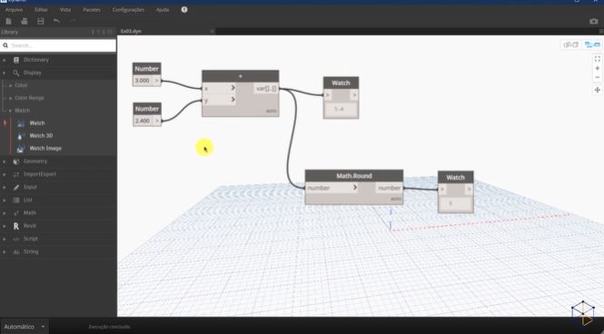Click the Undo arrow icon

coord(56,21)
